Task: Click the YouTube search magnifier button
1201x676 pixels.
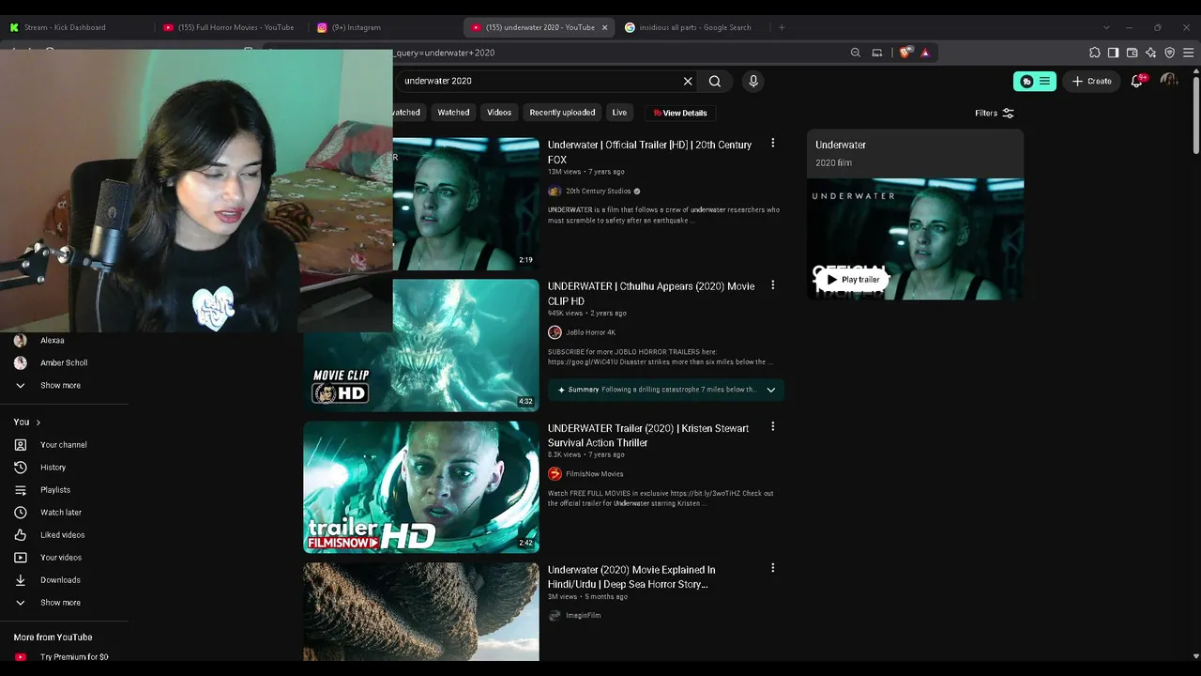Action: point(715,81)
